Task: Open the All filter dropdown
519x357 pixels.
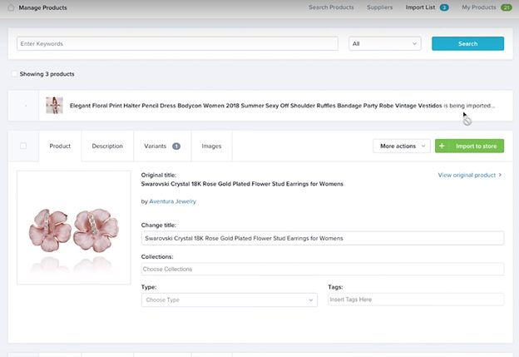Action: point(384,44)
